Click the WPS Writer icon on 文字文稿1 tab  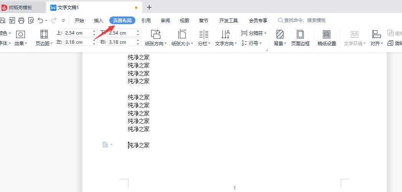click(53, 8)
